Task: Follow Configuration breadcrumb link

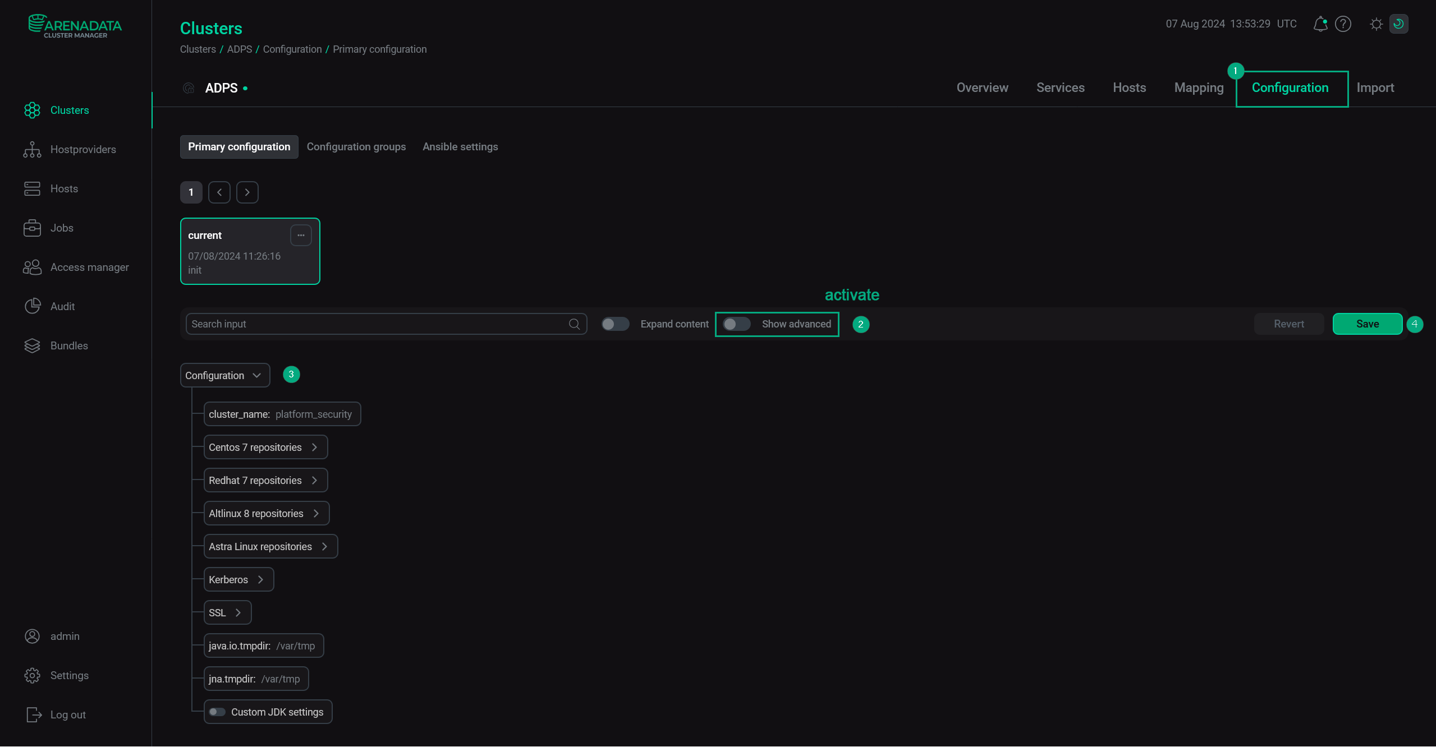Action: point(292,49)
